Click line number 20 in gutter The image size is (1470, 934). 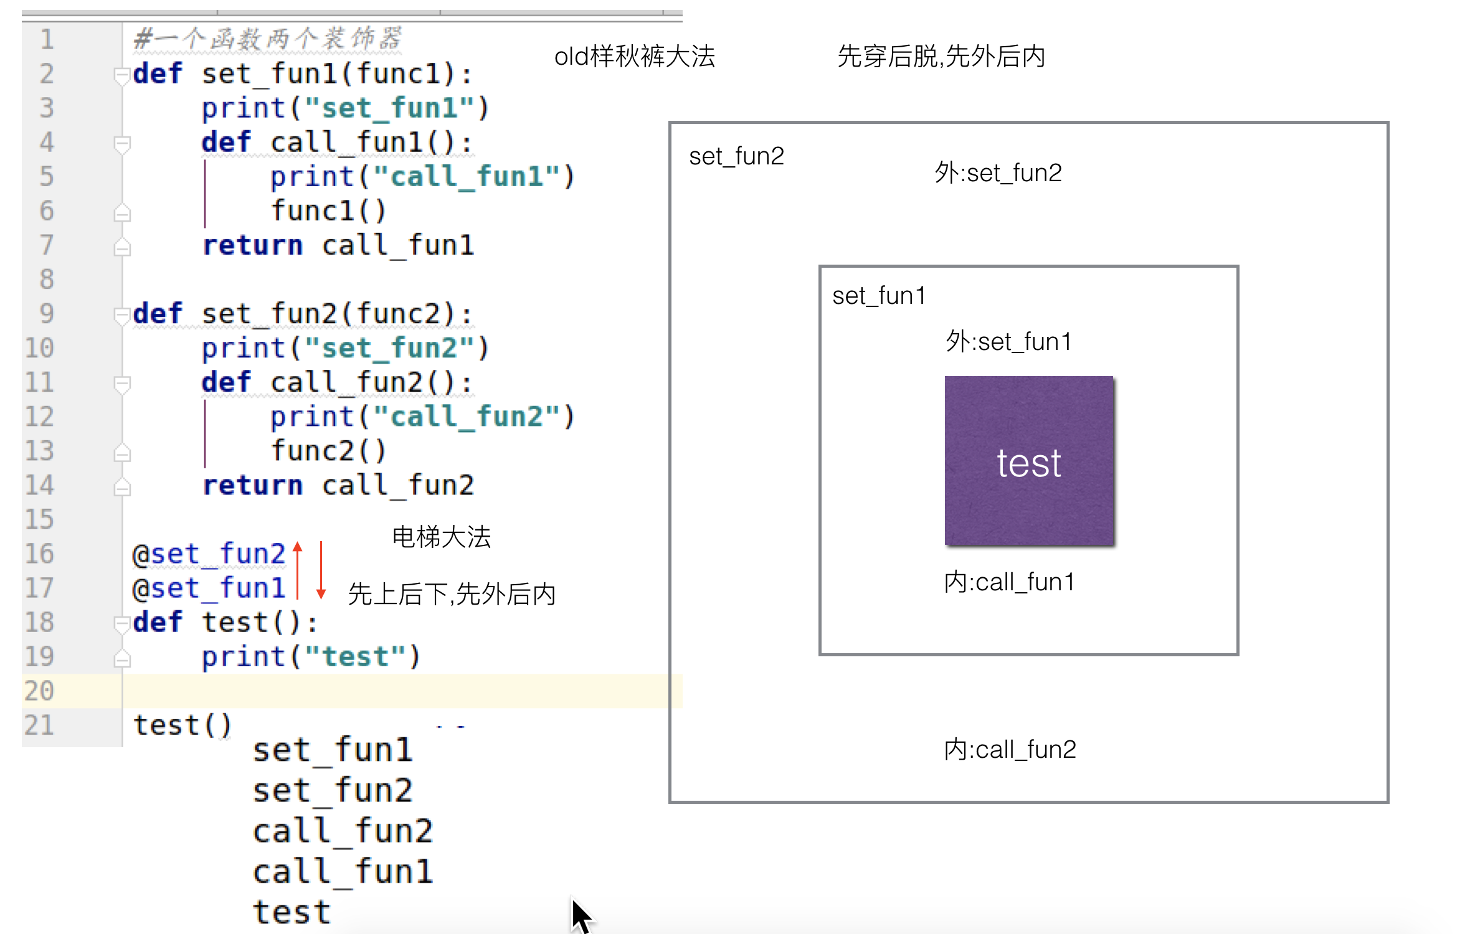(39, 691)
